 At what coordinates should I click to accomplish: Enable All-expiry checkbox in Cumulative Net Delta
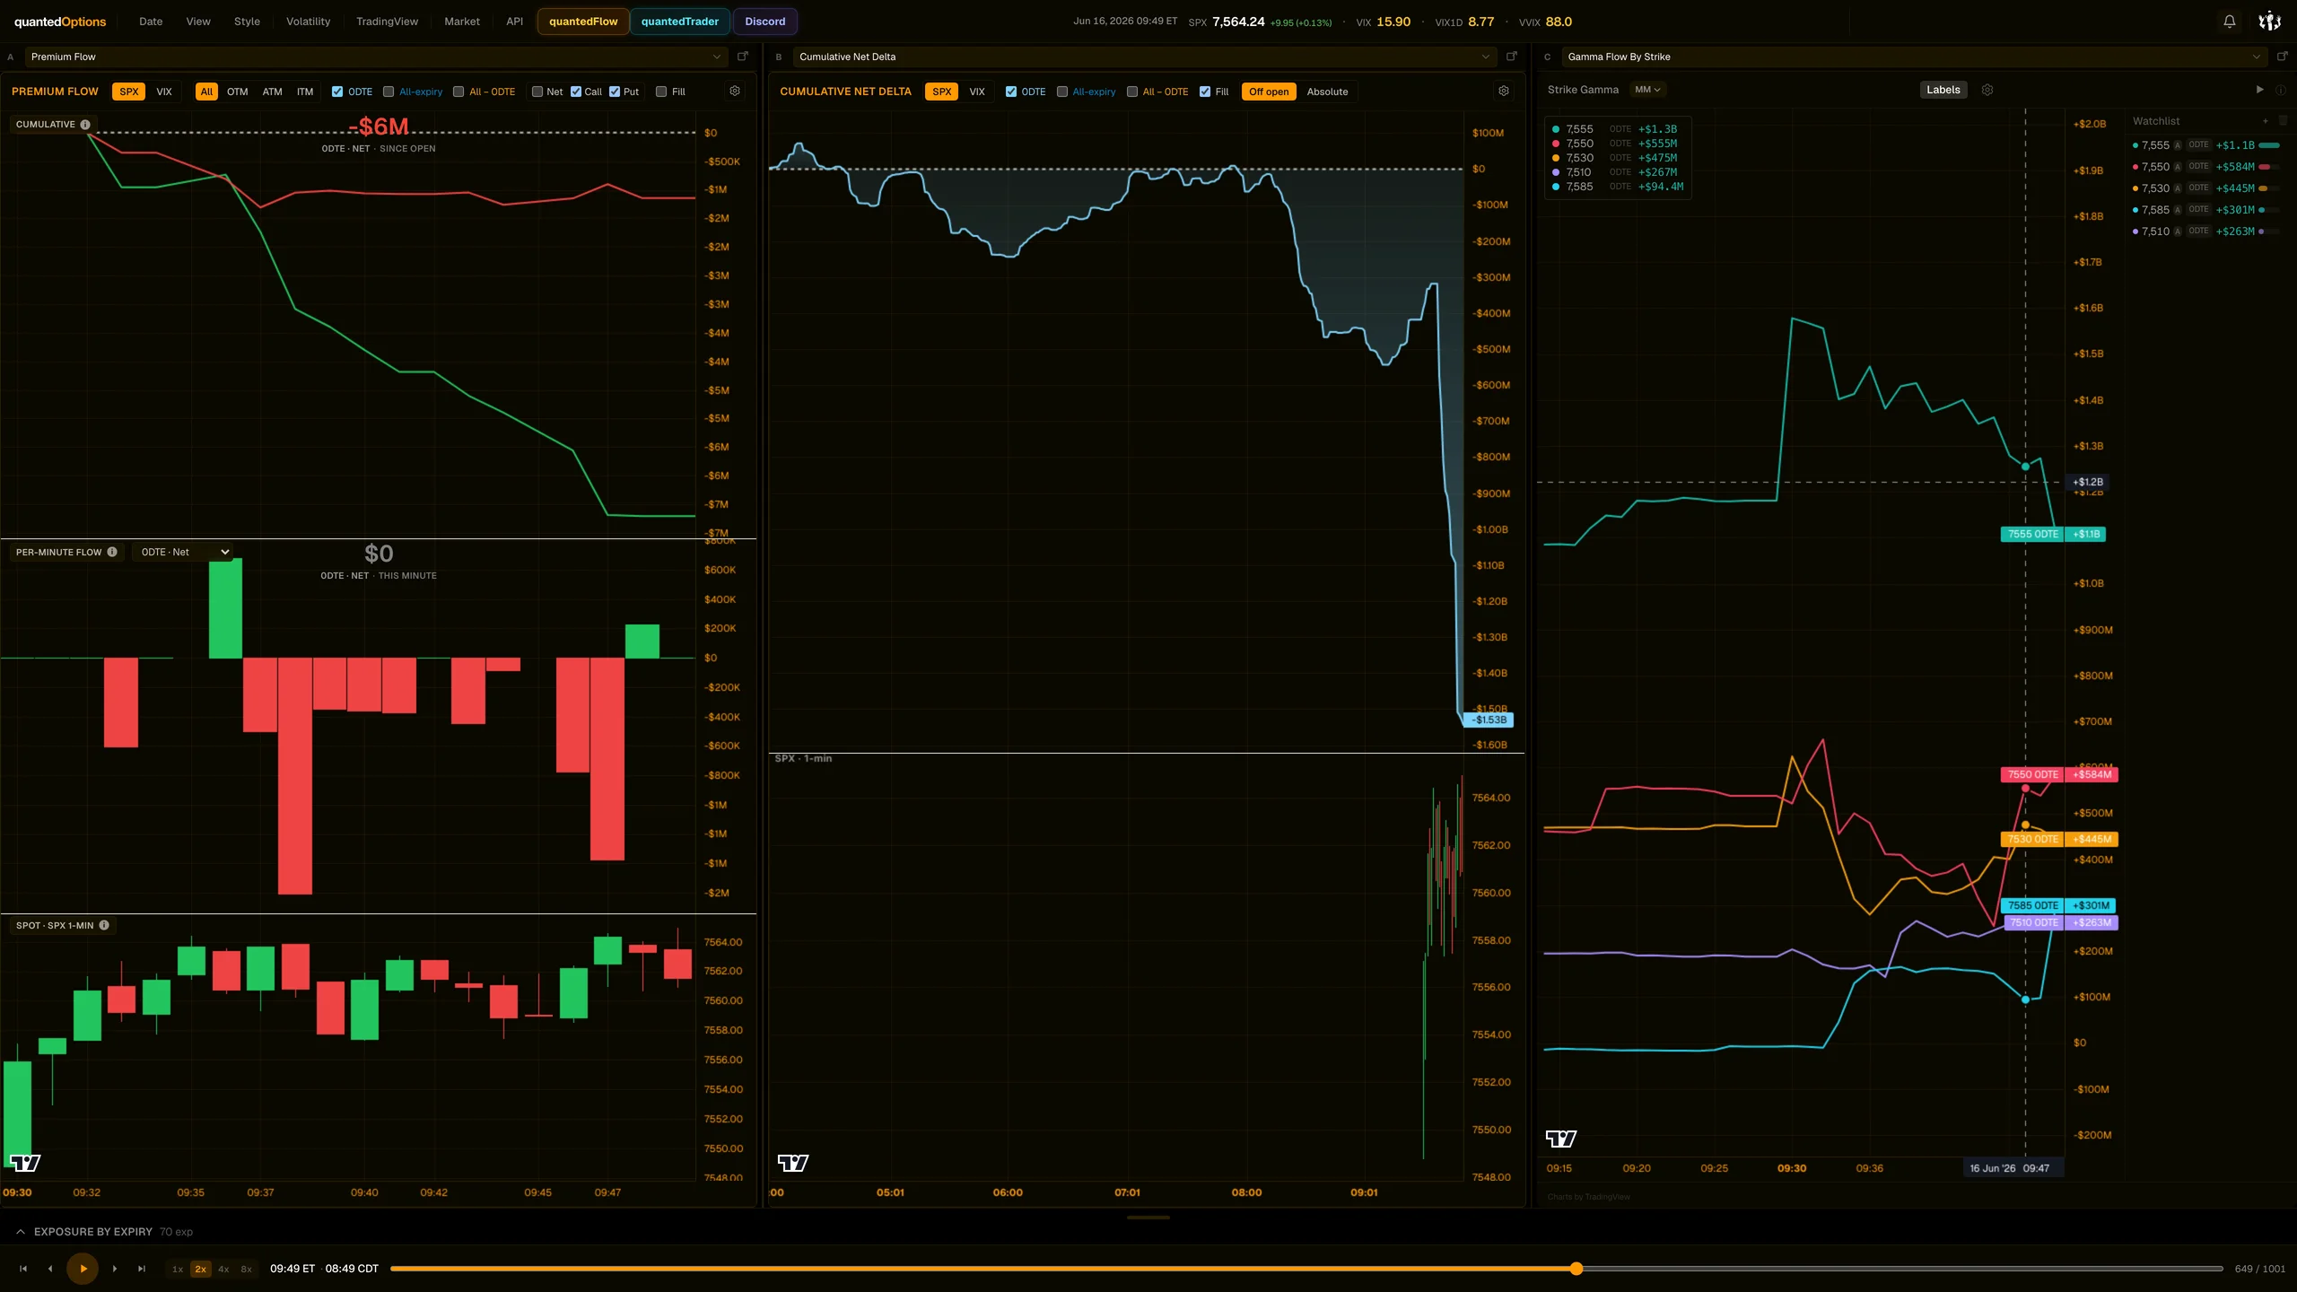pos(1062,92)
